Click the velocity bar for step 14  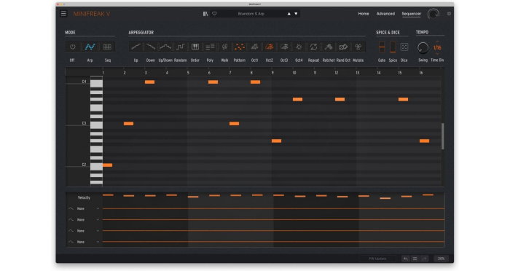pos(385,198)
